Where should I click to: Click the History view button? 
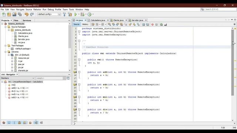pyautogui.click(x=85, y=24)
